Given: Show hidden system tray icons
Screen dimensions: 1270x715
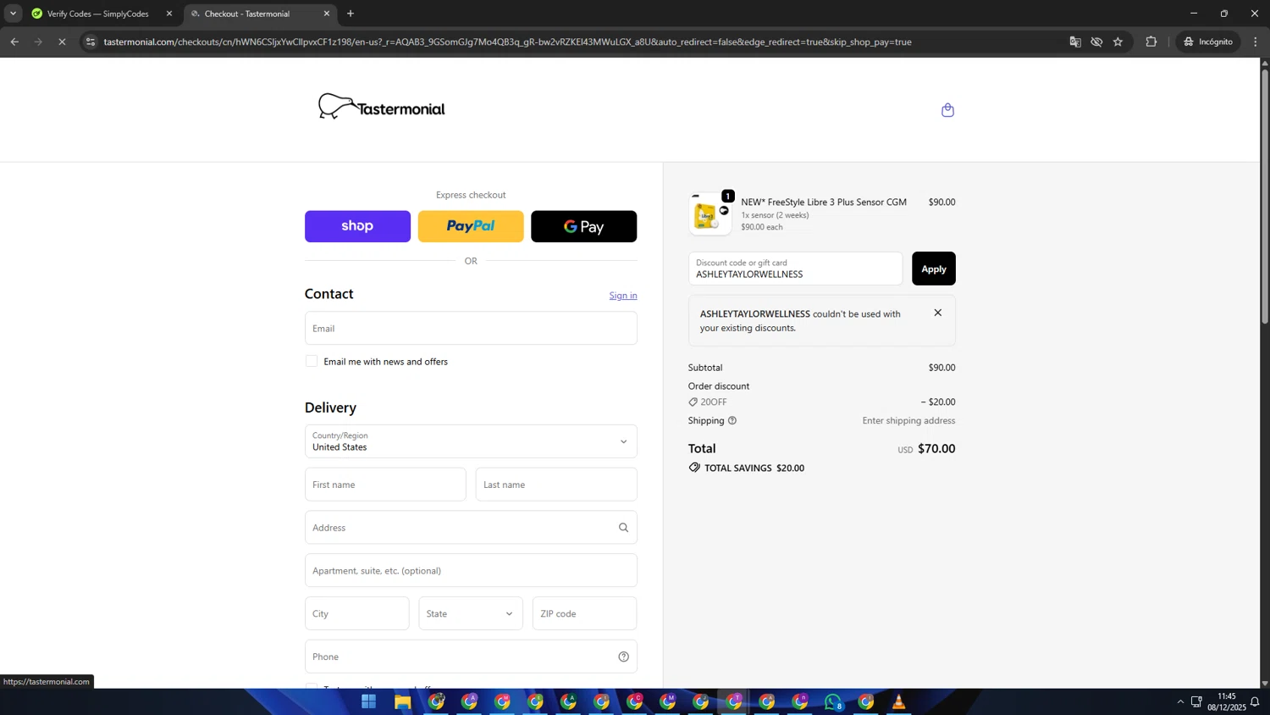Looking at the screenshot, I should (1180, 701).
